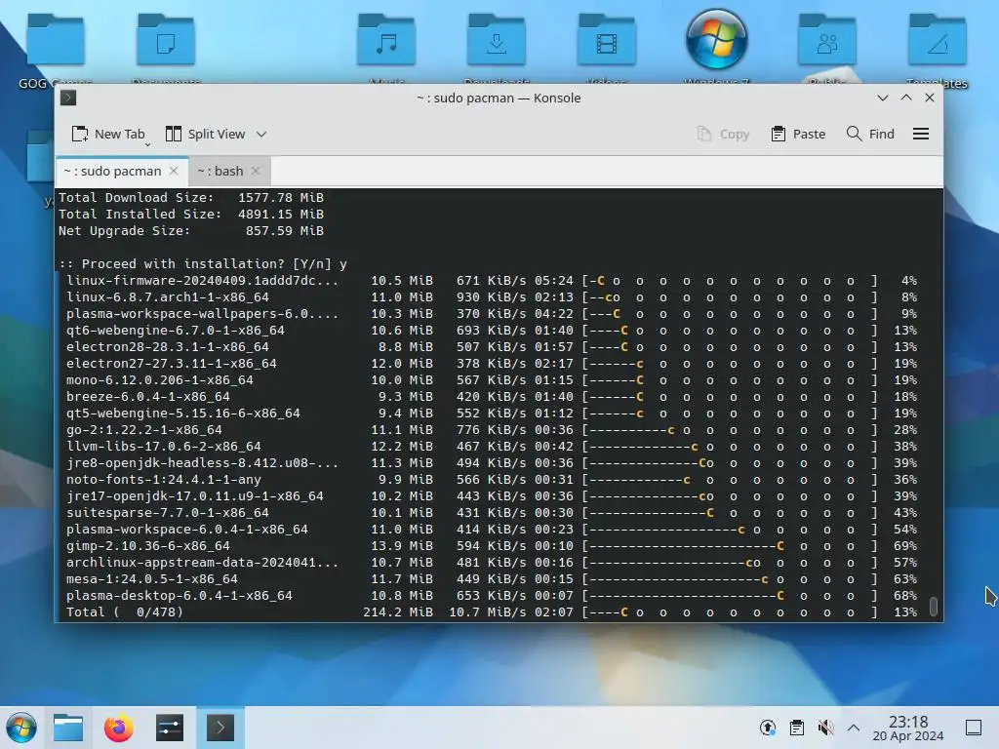Open System Settings from taskbar
Image resolution: width=999 pixels, height=749 pixels.
click(x=170, y=728)
